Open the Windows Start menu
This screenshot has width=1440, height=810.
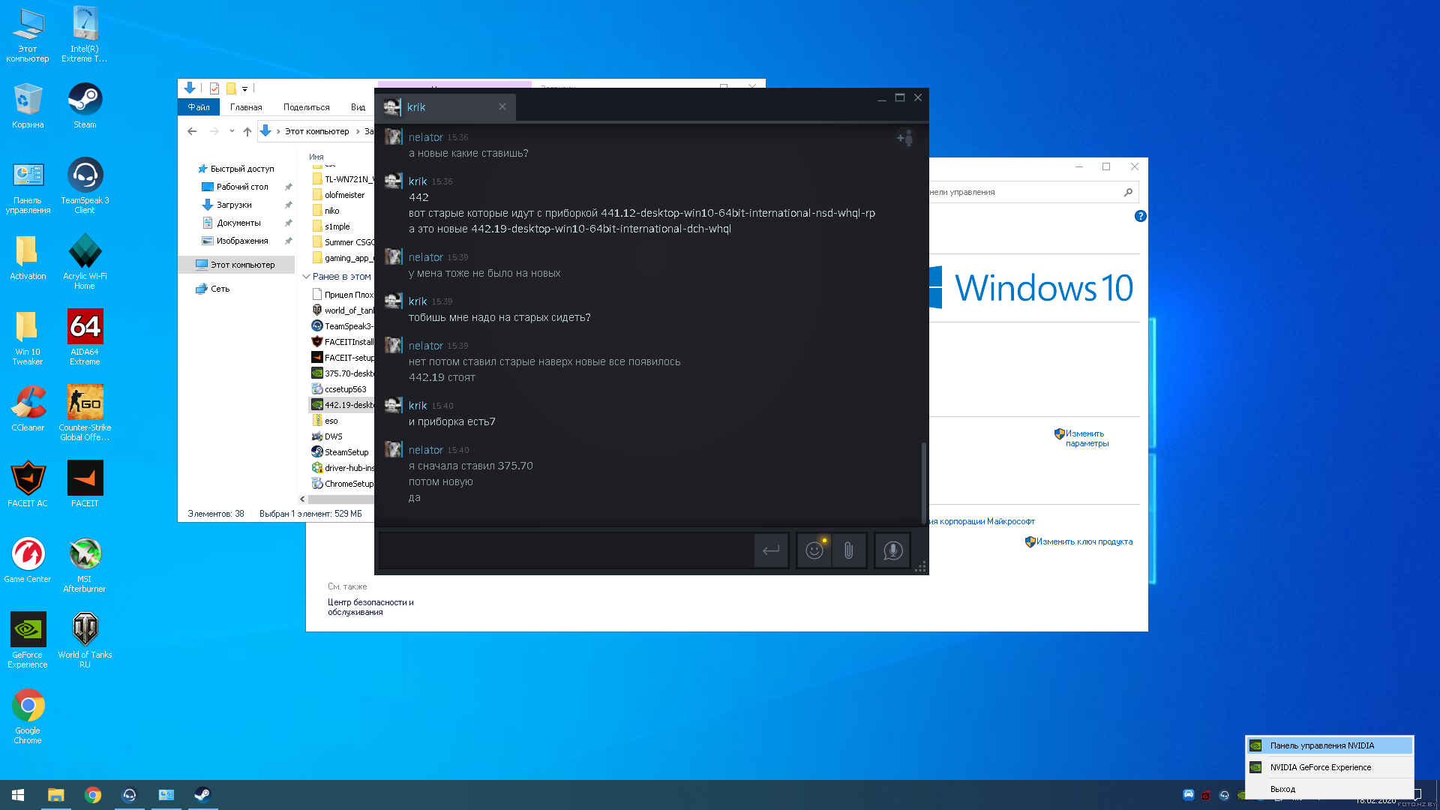coord(18,795)
